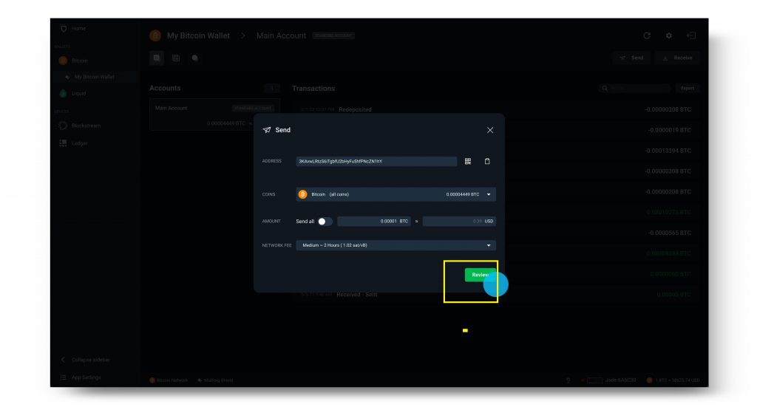The height and width of the screenshot is (407, 757).
Task: Click the Liquid logo icon in sidebar
Action: pyautogui.click(x=63, y=94)
